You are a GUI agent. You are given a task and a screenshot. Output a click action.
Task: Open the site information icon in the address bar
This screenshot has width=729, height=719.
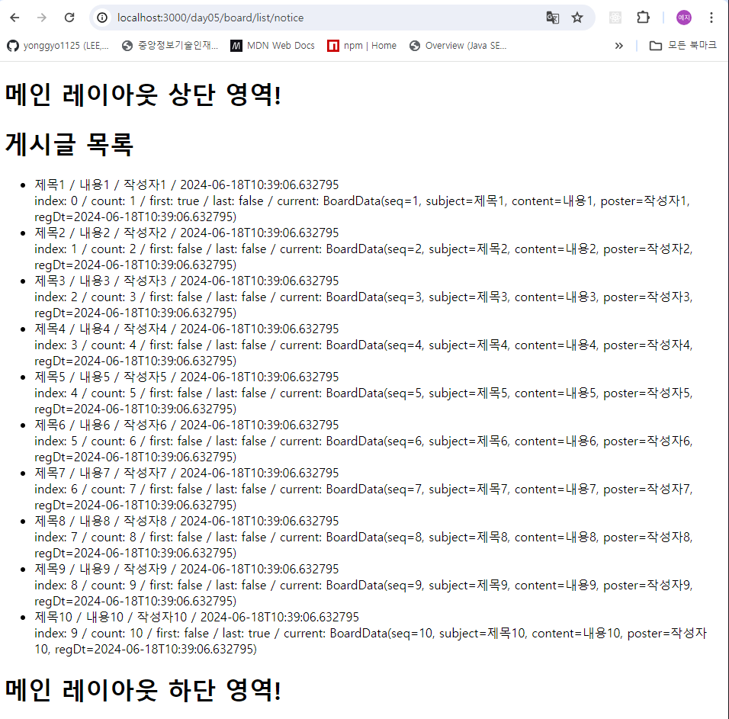pos(102,18)
